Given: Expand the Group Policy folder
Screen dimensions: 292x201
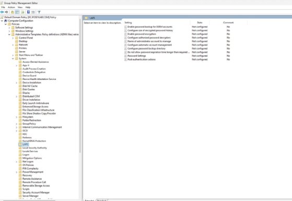Looking at the screenshot, I should [17, 124].
